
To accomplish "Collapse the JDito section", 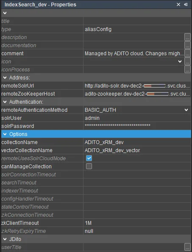I will [x=5, y=239].
